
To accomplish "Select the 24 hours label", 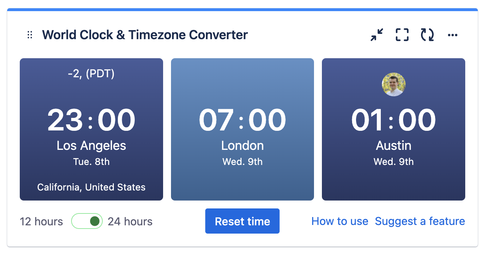I will click(x=130, y=221).
